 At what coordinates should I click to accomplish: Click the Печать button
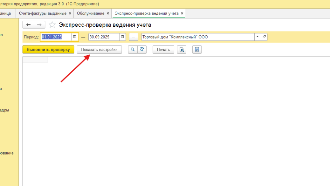163,49
